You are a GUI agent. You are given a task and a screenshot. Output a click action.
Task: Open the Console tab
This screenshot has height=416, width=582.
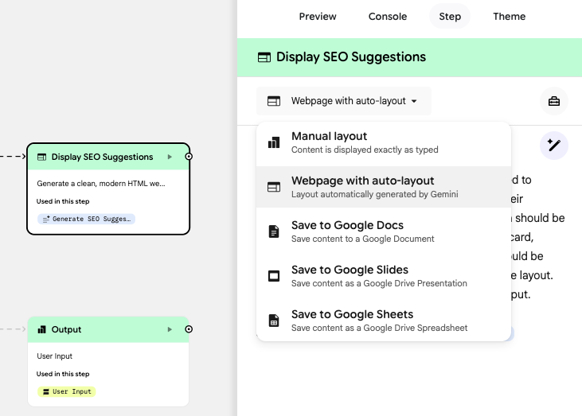point(388,16)
